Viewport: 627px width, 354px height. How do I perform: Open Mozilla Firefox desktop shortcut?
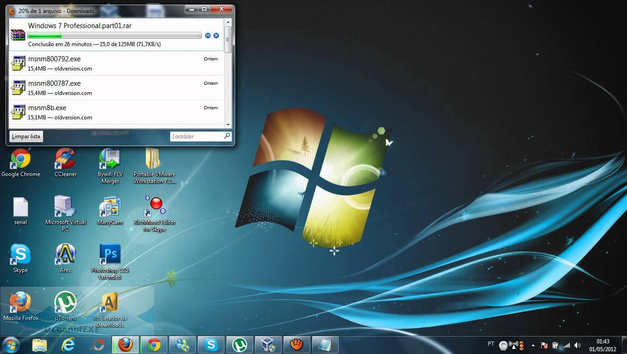tap(21, 307)
